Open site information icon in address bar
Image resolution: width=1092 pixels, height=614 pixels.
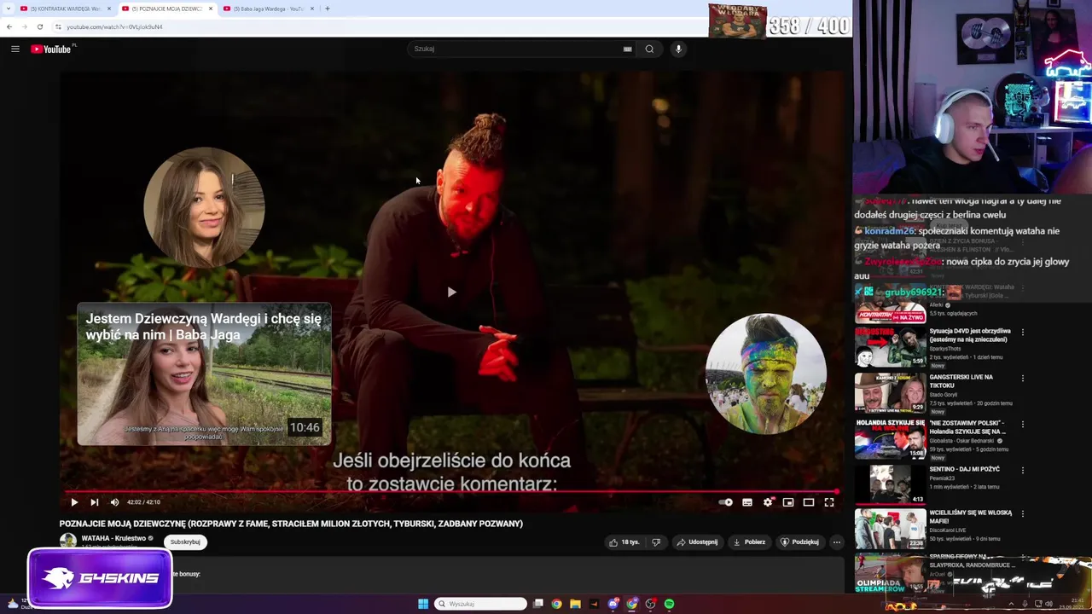point(58,26)
